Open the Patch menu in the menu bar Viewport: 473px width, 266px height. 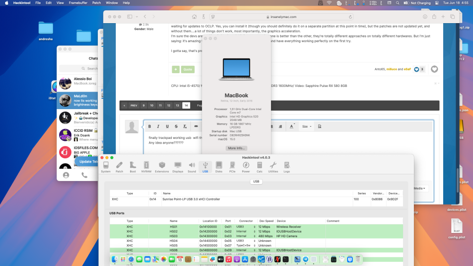click(96, 3)
